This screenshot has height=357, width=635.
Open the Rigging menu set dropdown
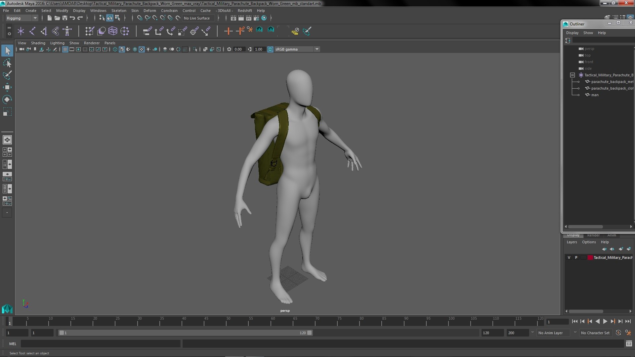pos(22,18)
